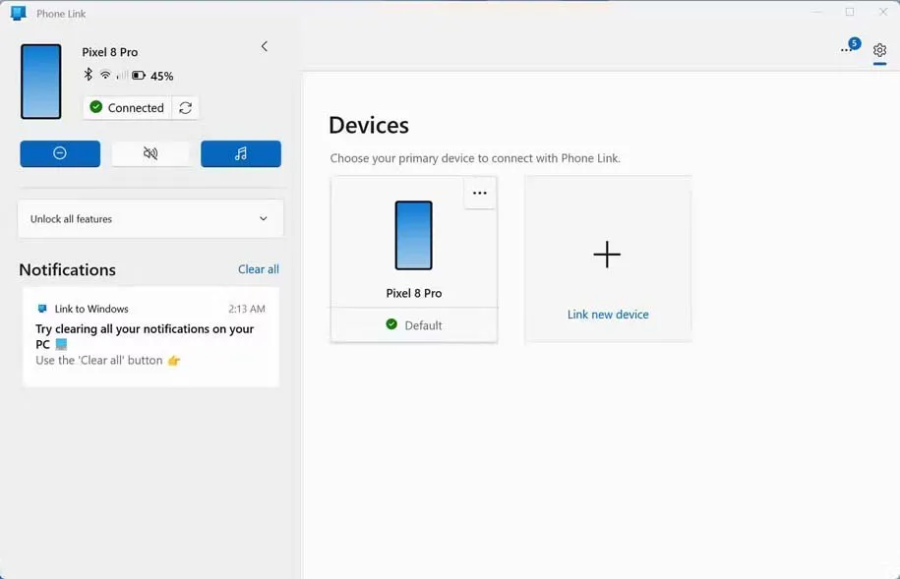Viewport: 900px width, 579px height.
Task: Click the phone image in the sidebar
Action: (x=41, y=82)
